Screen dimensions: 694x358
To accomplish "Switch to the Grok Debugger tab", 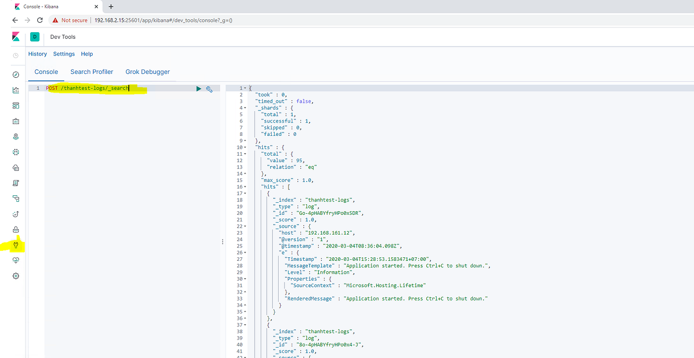I will pos(147,71).
